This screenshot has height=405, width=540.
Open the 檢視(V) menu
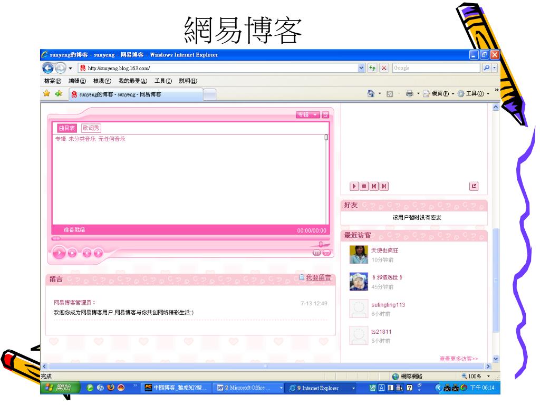pyautogui.click(x=102, y=81)
